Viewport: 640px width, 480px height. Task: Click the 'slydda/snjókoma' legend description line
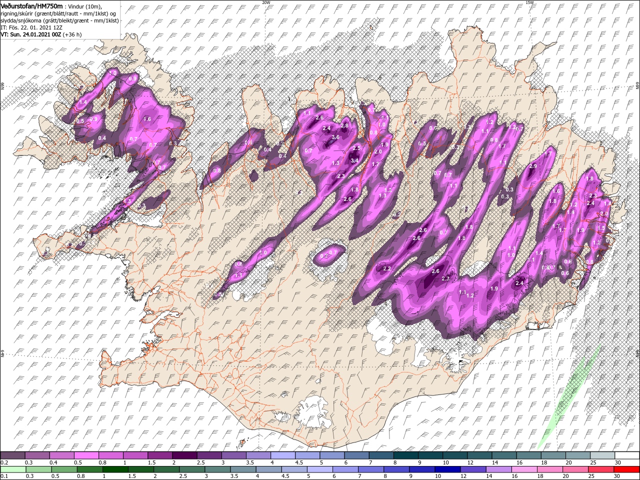click(x=59, y=20)
